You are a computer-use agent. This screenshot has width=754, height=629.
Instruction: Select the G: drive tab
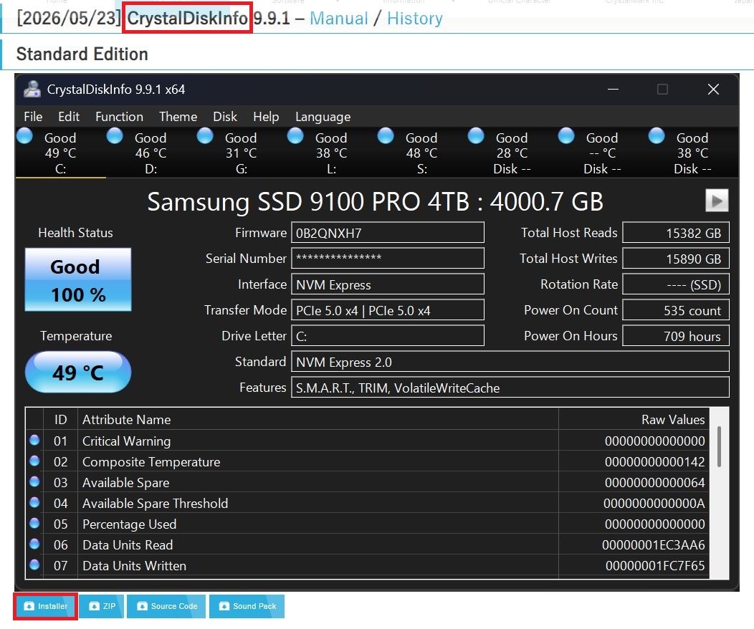241,153
